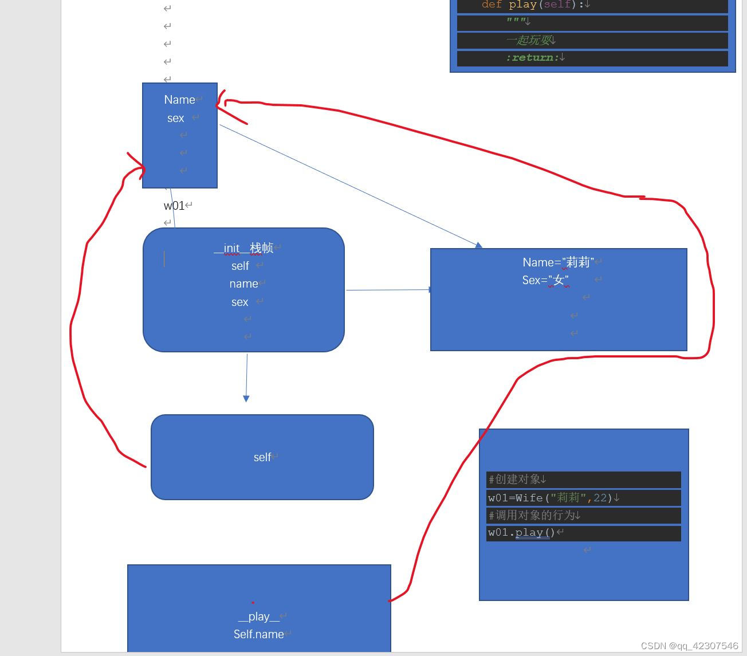Click the 'Self.name' text
The height and width of the screenshot is (656, 747).
tap(258, 634)
